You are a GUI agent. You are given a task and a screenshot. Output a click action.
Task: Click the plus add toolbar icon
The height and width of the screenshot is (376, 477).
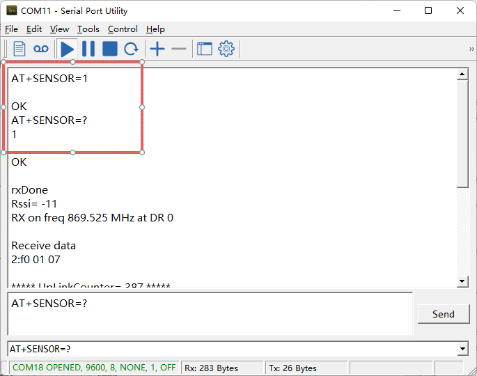click(157, 49)
